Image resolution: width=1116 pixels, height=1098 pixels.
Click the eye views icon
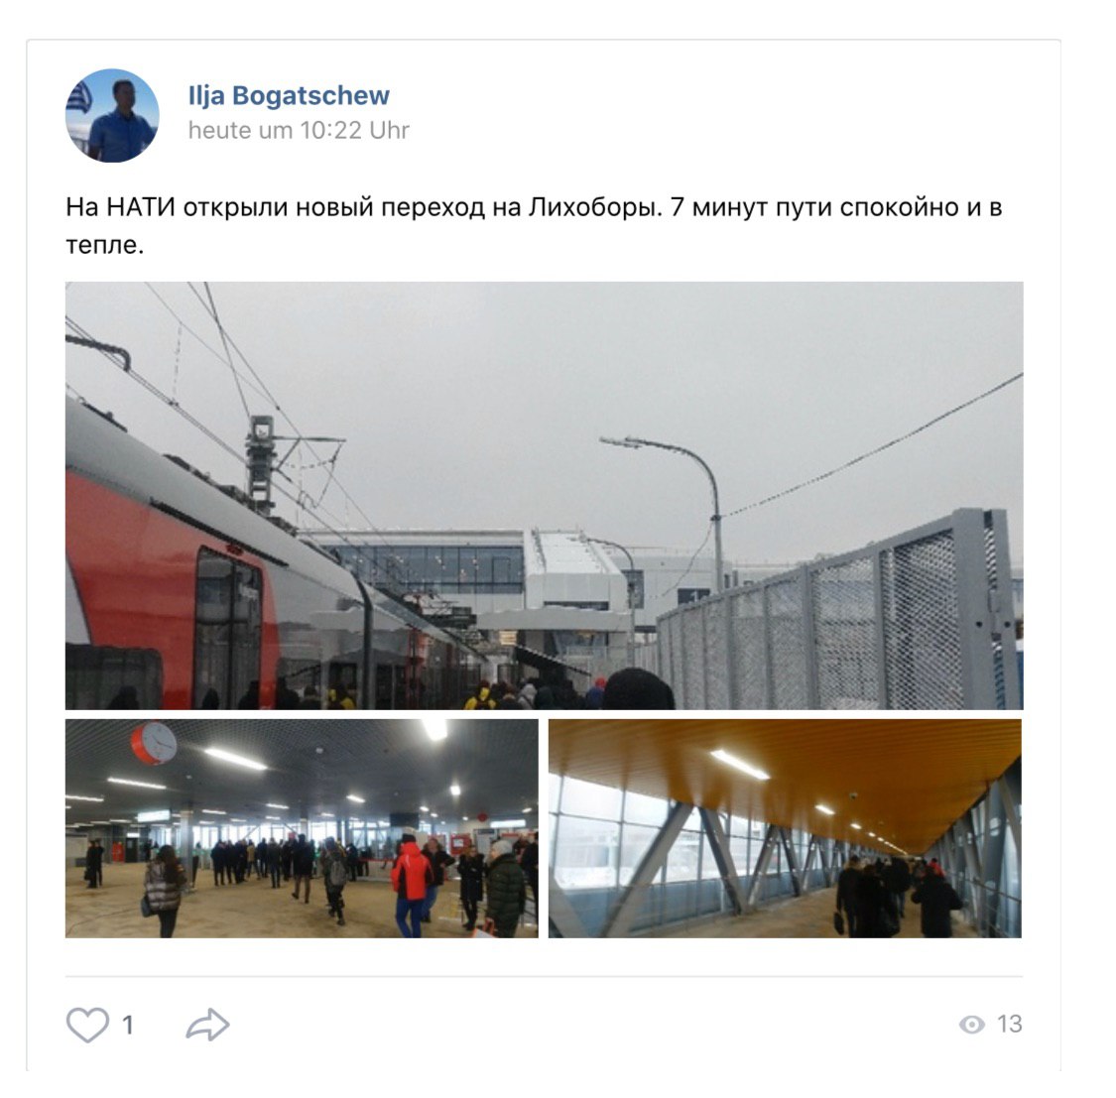coord(971,1024)
